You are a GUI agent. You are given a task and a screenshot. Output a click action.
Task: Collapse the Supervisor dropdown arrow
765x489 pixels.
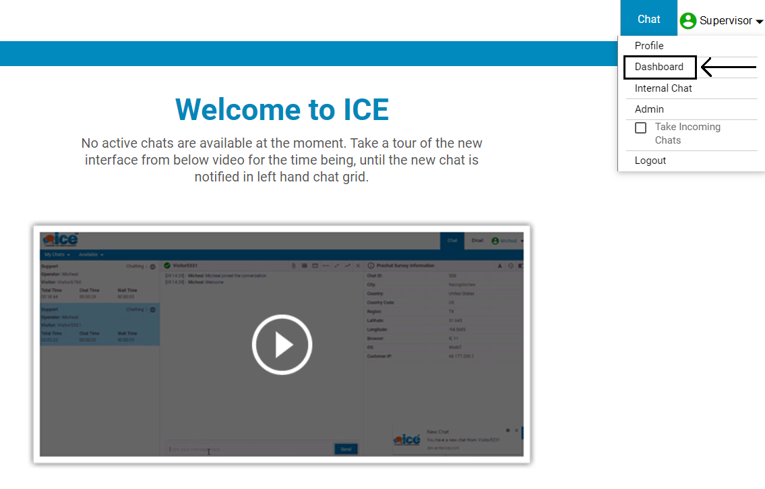[x=760, y=22]
